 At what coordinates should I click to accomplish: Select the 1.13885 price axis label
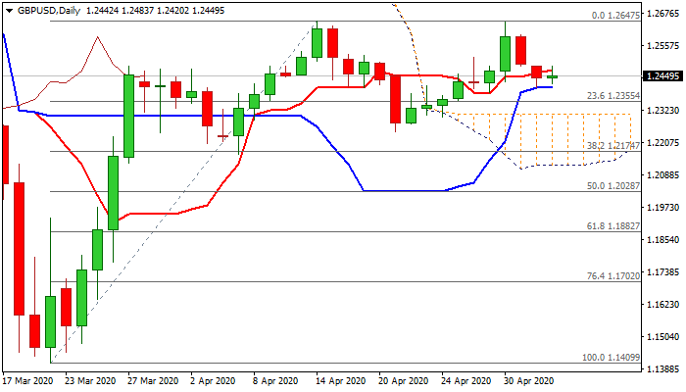pyautogui.click(x=663, y=368)
